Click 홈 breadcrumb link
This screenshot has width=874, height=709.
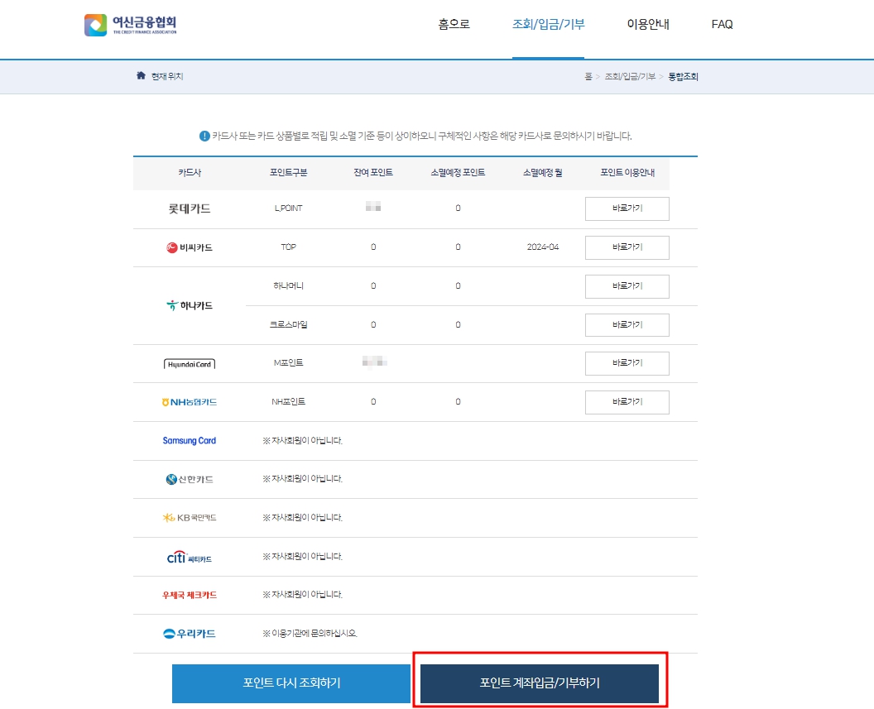[x=588, y=76]
